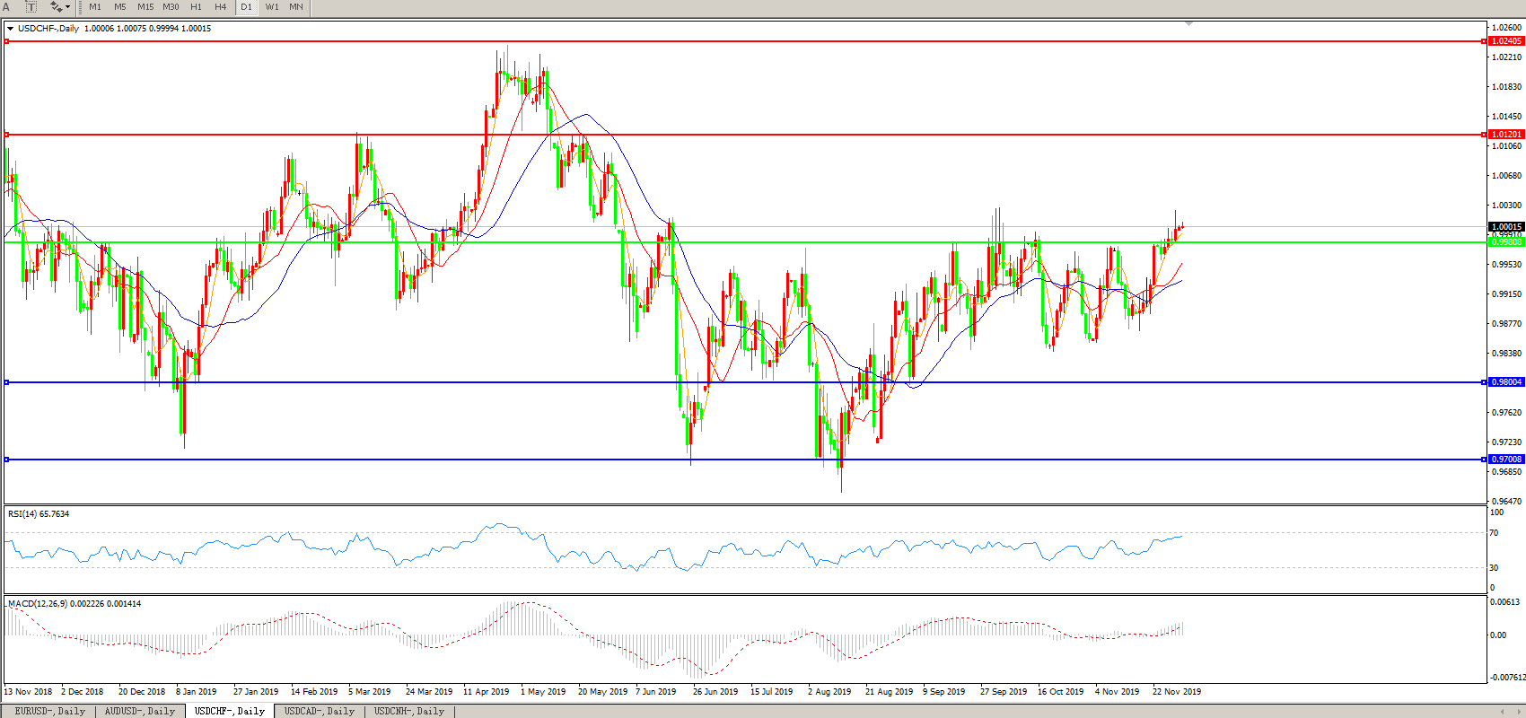This screenshot has height=718, width=1526.
Task: Select the red 1.02405 price level label
Action: pos(1506,41)
